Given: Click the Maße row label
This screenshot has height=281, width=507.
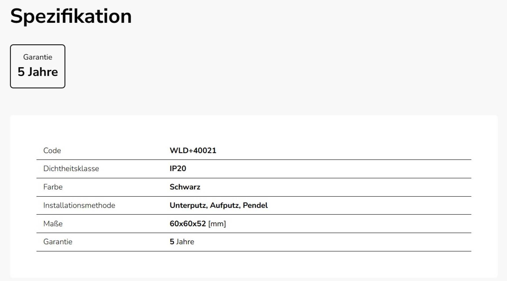Looking at the screenshot, I should coord(53,224).
